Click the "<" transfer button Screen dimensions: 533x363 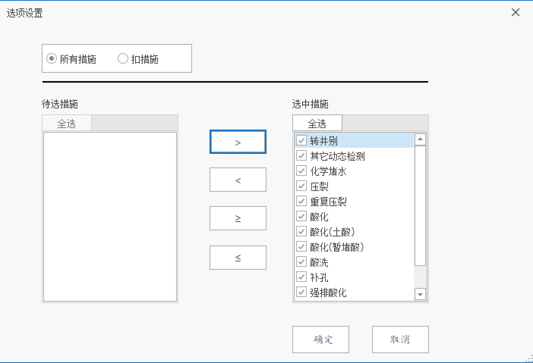point(238,180)
